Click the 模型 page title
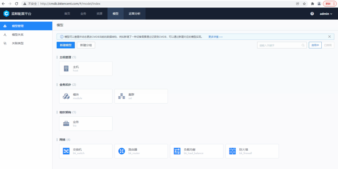This screenshot has height=169, width=338. pyautogui.click(x=60, y=25)
